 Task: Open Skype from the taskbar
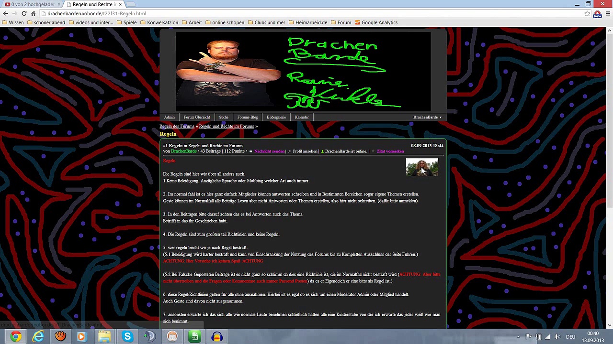click(x=127, y=337)
